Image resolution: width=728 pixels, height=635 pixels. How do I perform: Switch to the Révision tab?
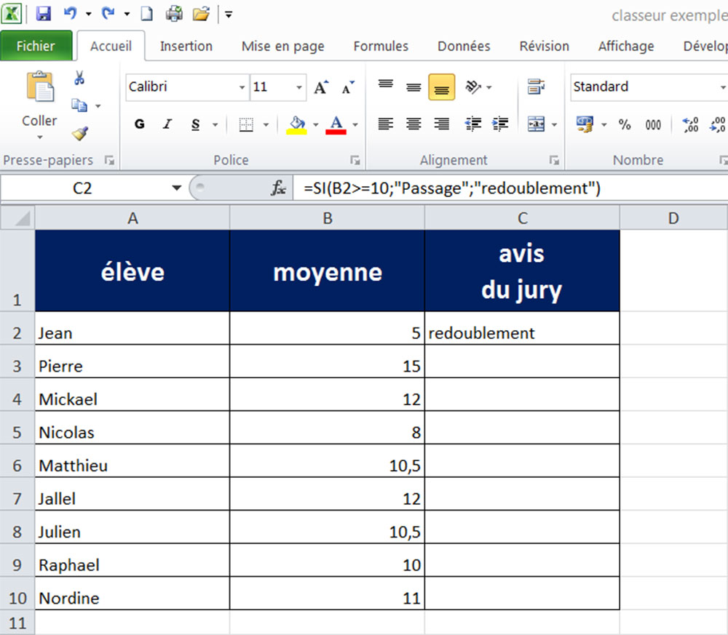click(544, 46)
